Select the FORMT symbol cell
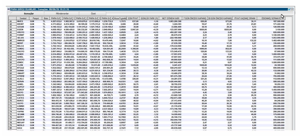Viewport: 301px width, 136px height. tap(23, 35)
